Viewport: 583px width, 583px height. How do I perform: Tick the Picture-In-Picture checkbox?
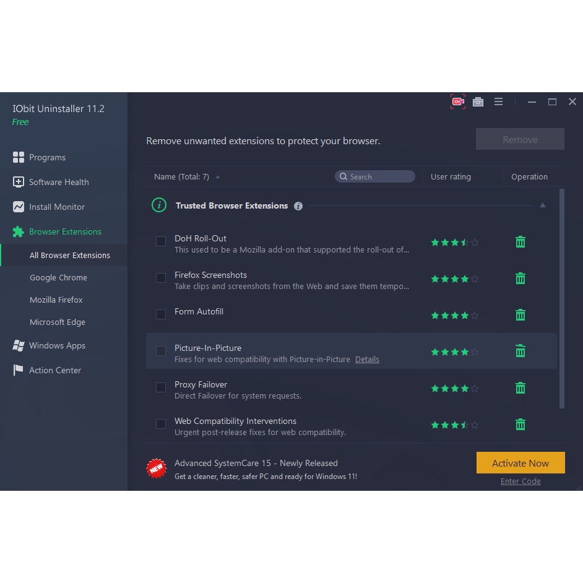[x=161, y=351]
